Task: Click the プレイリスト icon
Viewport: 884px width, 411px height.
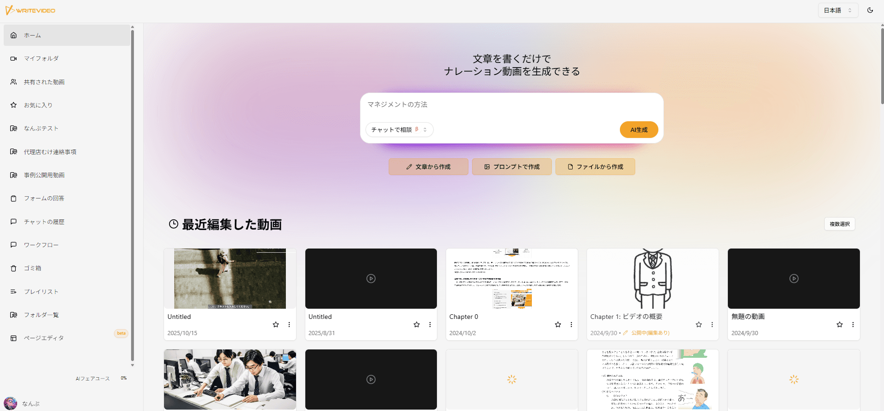Action: tap(13, 292)
